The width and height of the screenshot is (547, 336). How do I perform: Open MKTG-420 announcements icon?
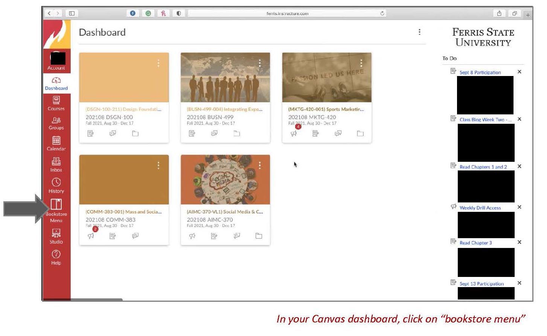[294, 133]
